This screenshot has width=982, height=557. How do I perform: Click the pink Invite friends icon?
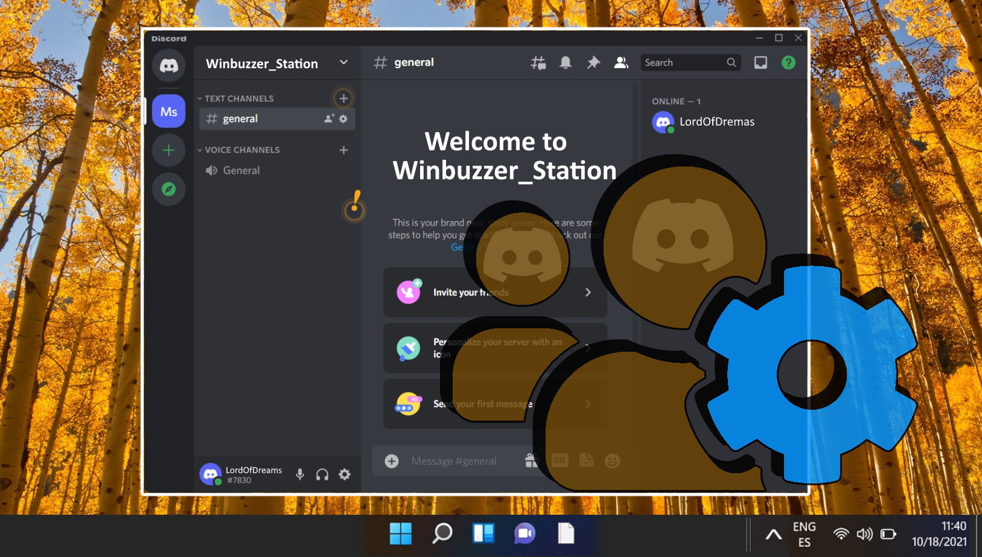click(409, 292)
